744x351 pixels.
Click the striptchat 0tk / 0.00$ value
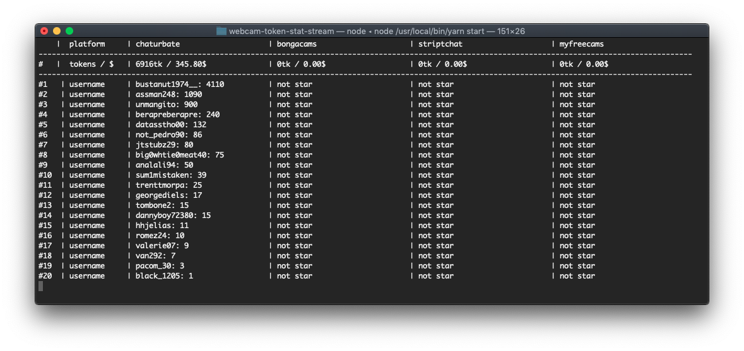[442, 64]
